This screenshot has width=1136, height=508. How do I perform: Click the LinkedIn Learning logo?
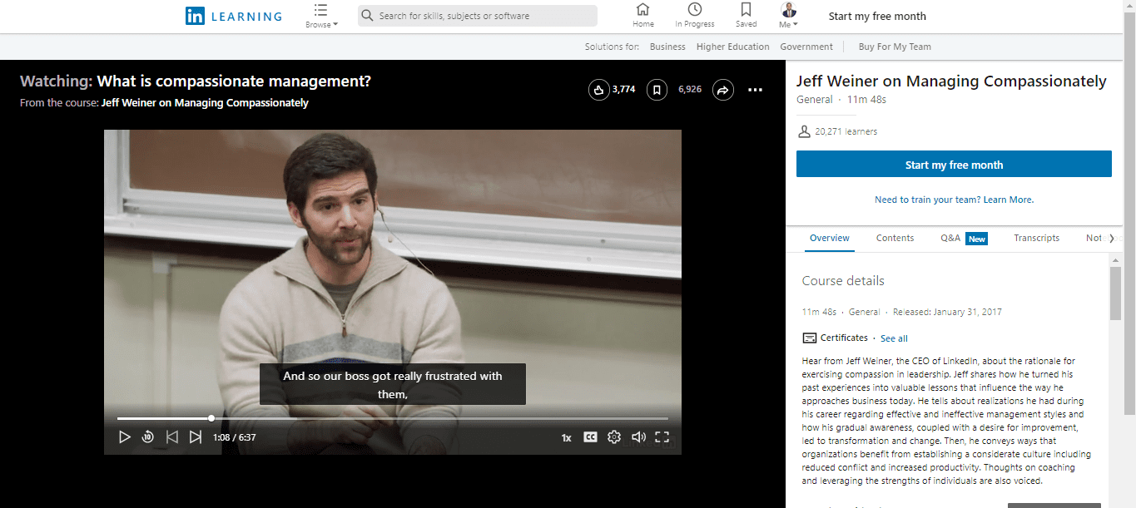click(234, 16)
